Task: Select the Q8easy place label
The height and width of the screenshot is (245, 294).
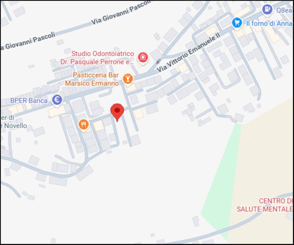Action: [284, 10]
